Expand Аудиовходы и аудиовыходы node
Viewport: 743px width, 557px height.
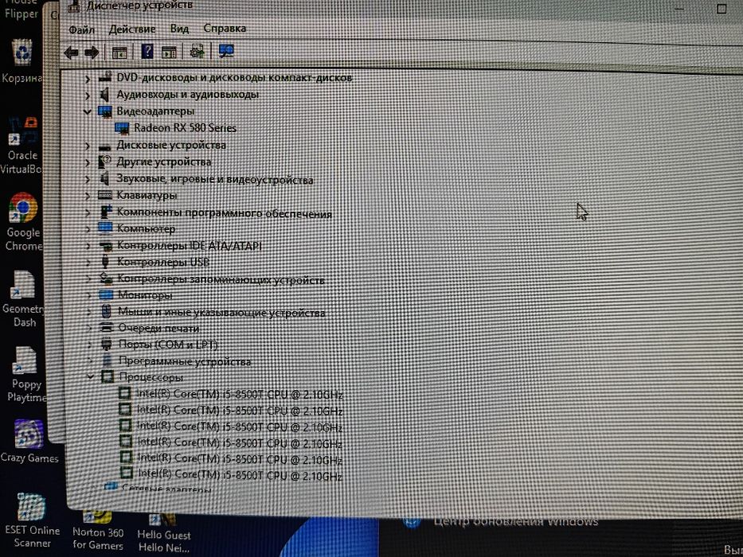coord(87,95)
